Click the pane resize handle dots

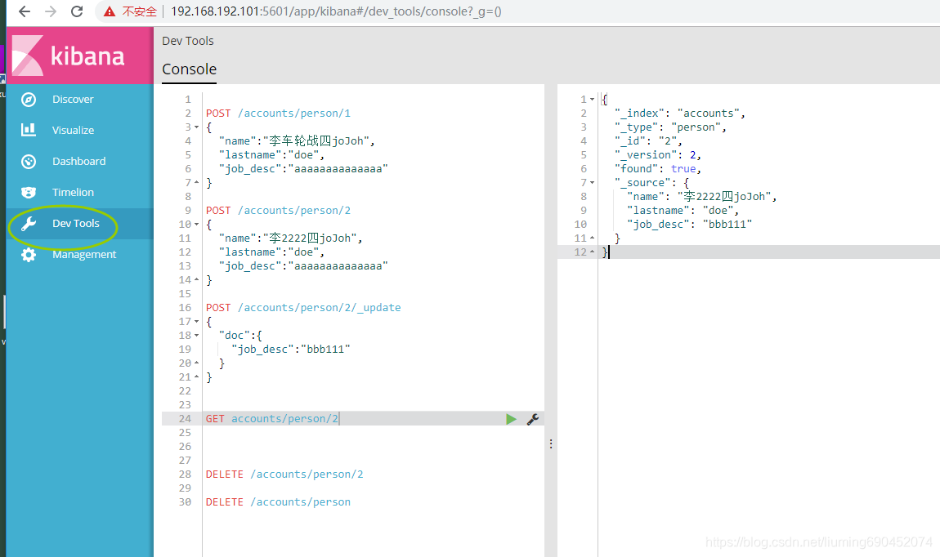(x=551, y=443)
